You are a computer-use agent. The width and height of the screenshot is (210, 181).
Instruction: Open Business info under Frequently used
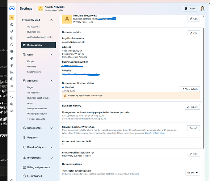point(34,32)
